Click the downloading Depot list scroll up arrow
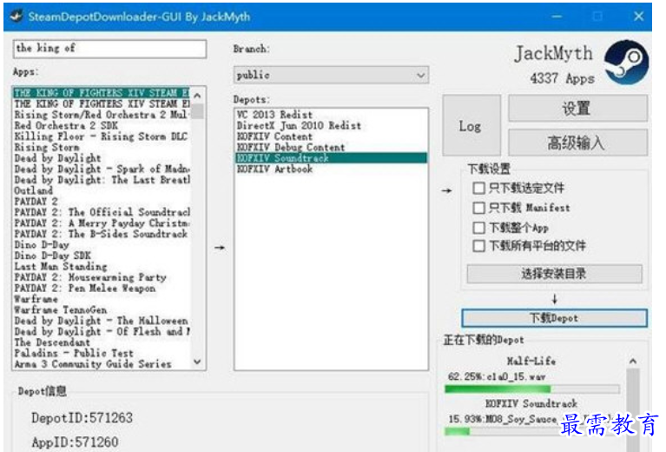Screen dimensions: 666x452 click(632, 362)
